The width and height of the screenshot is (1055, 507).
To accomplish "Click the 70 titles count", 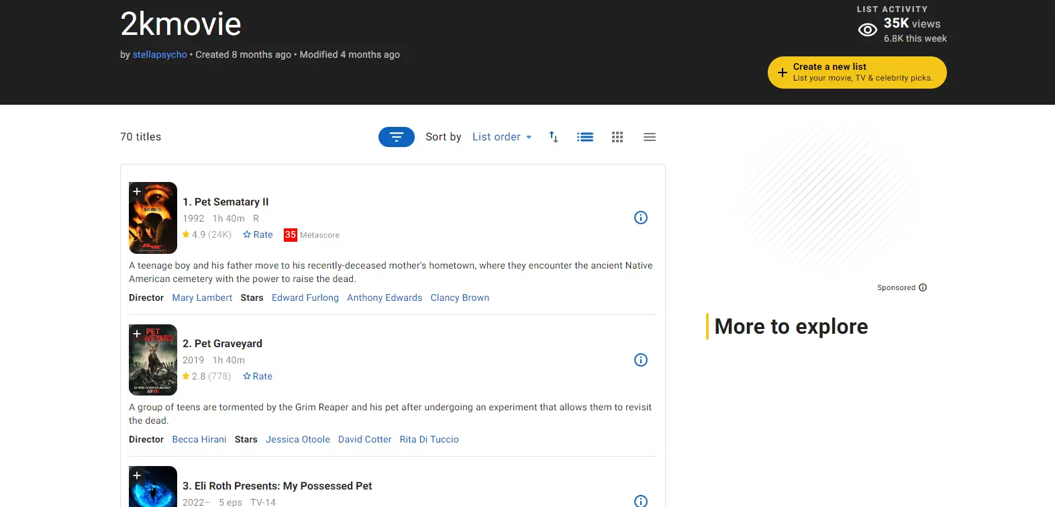I will click(x=141, y=137).
